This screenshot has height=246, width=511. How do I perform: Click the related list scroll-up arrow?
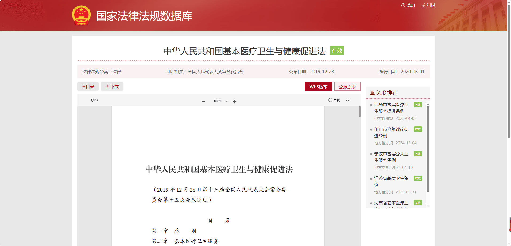pos(428,104)
